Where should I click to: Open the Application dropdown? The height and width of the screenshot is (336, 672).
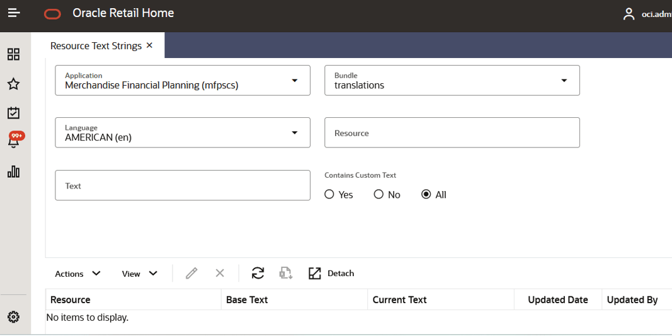coord(183,80)
